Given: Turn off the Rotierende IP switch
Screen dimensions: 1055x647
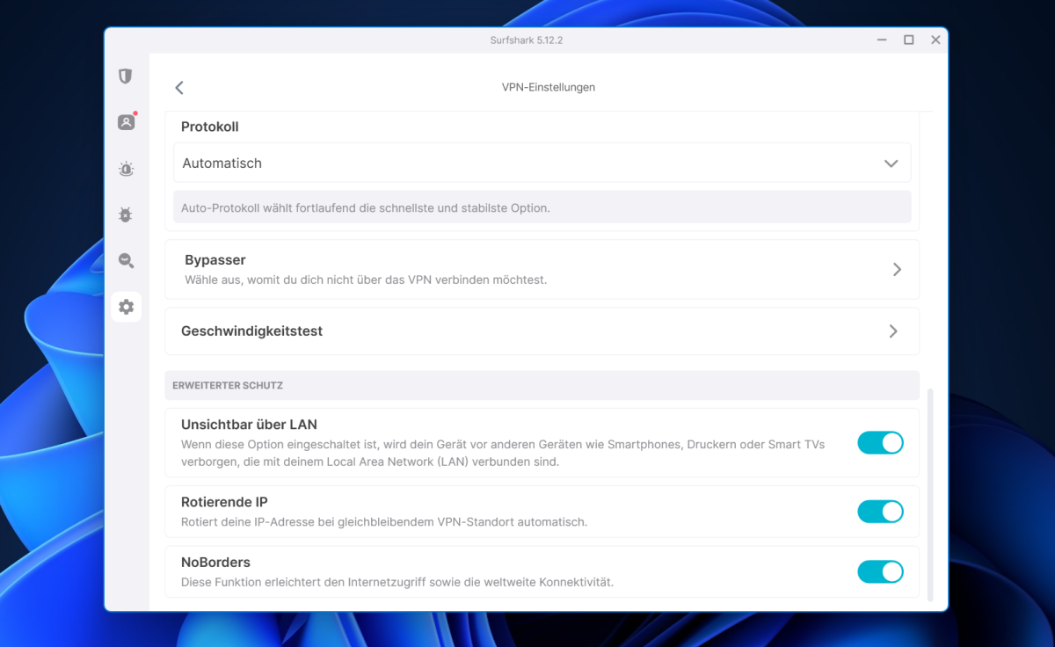Looking at the screenshot, I should tap(880, 512).
